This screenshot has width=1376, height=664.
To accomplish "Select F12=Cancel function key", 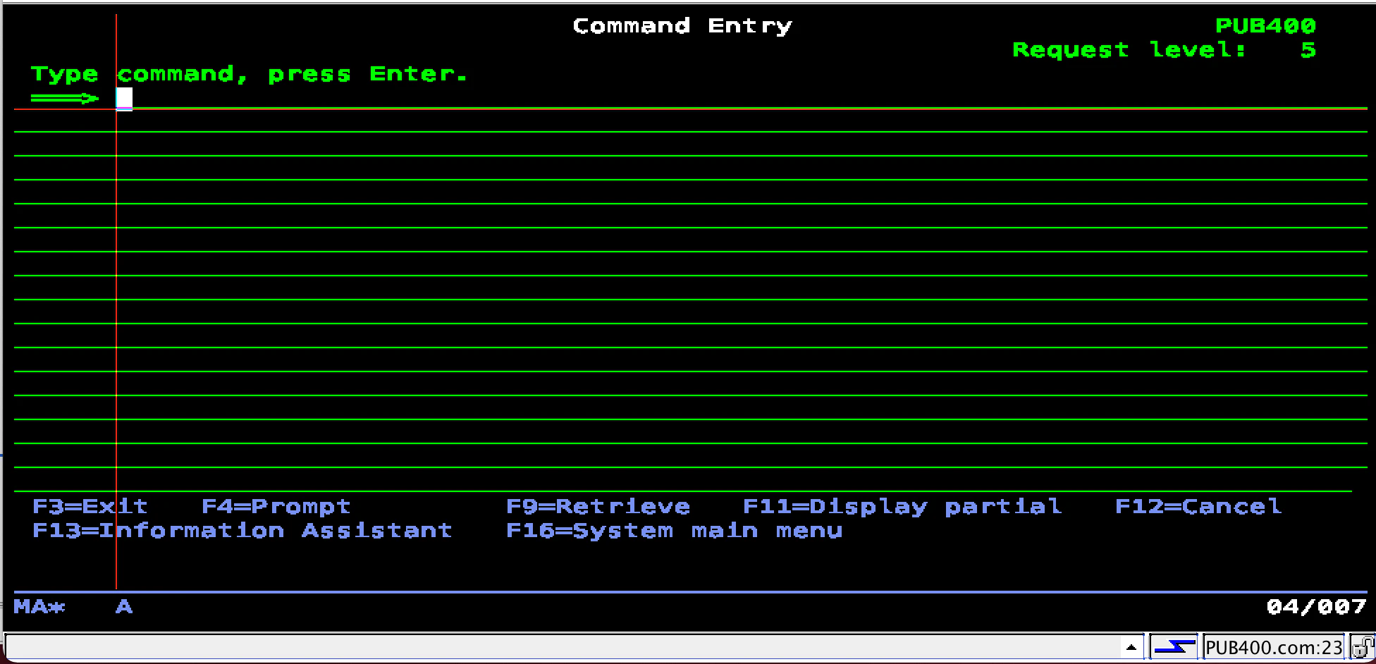I will (1198, 506).
